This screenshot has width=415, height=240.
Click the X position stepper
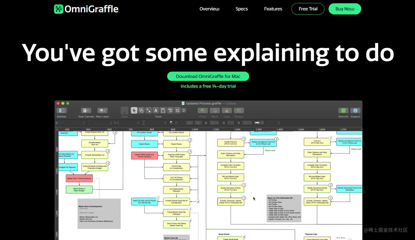pos(84,123)
